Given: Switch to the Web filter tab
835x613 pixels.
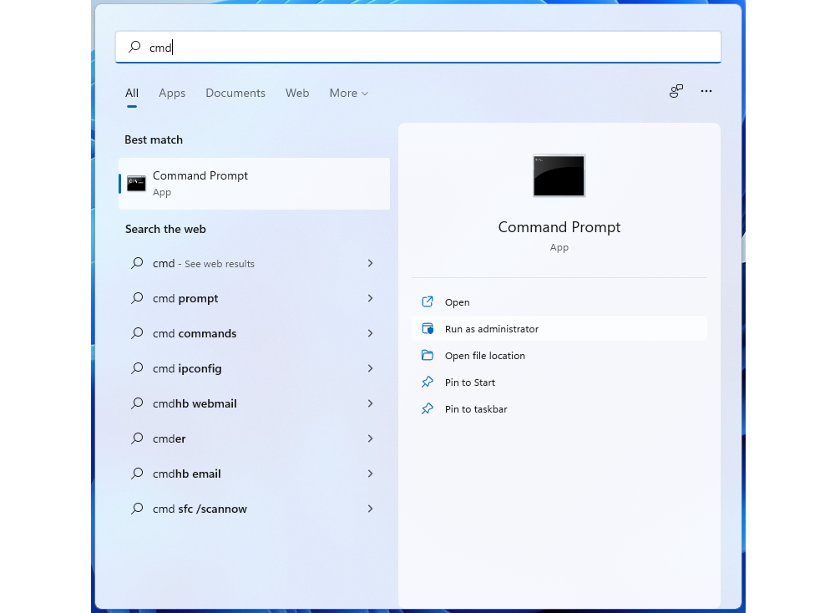Looking at the screenshot, I should [x=297, y=94].
